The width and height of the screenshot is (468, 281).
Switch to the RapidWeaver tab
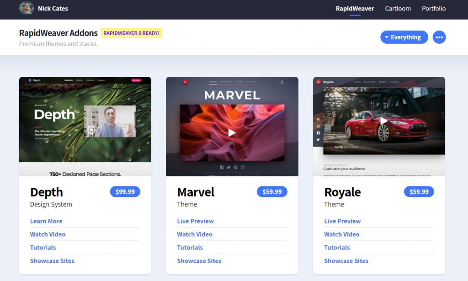[x=355, y=9]
